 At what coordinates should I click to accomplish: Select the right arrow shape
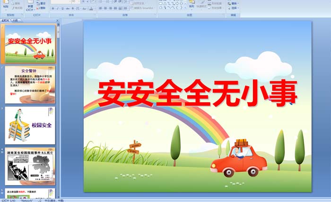click(x=177, y=3)
